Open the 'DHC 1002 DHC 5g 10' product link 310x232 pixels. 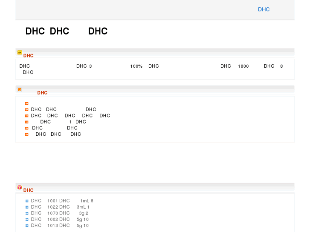[60, 219]
